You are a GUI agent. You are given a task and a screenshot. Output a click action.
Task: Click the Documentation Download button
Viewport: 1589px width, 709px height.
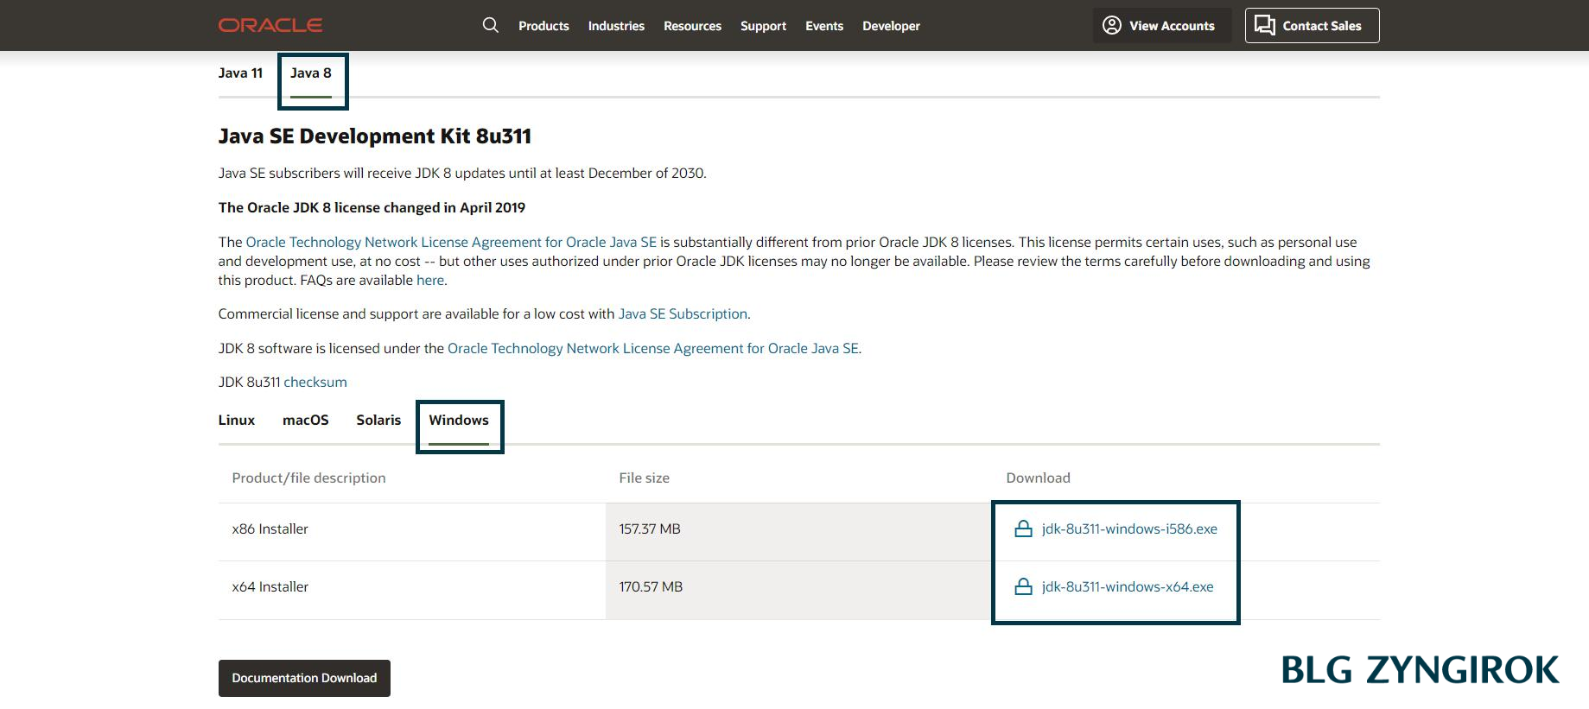[304, 678]
